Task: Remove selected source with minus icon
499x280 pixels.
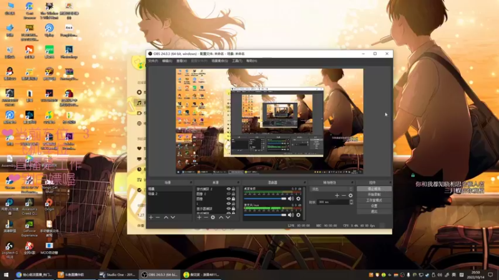Action: point(206,217)
